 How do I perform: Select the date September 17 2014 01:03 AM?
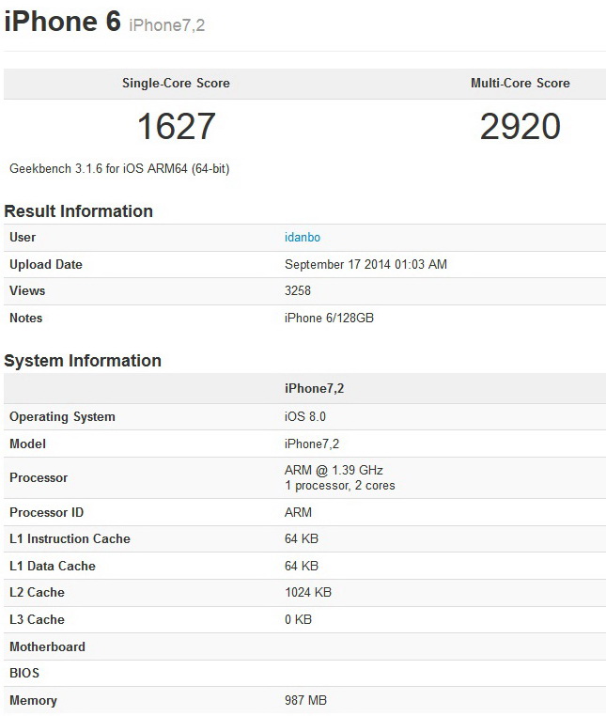click(x=365, y=264)
